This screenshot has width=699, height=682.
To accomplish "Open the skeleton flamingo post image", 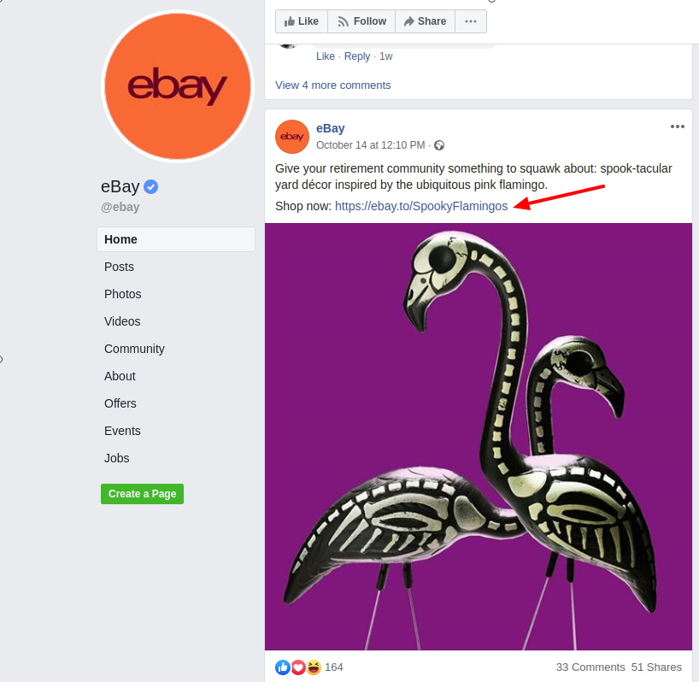I will (x=479, y=437).
